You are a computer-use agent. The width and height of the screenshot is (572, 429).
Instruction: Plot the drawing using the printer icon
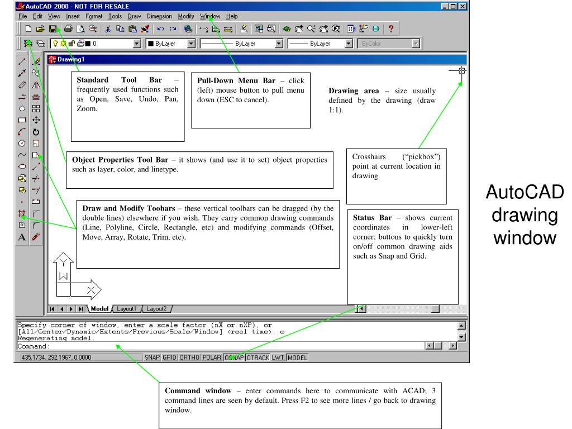pos(68,29)
